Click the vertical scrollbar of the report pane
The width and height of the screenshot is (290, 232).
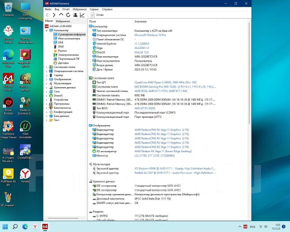pos(249,73)
